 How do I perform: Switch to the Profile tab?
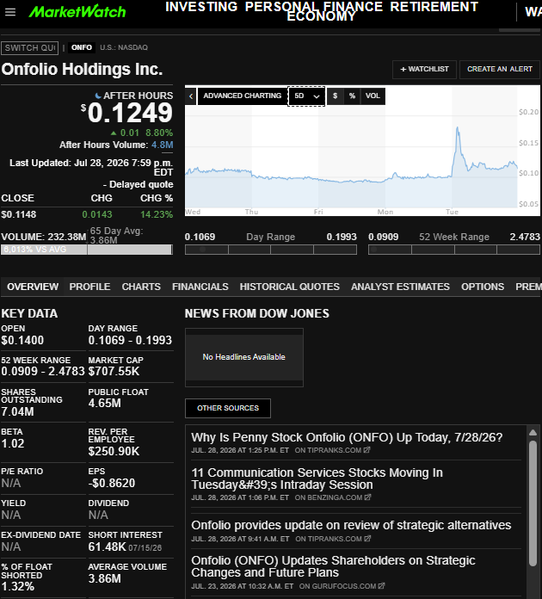89,287
